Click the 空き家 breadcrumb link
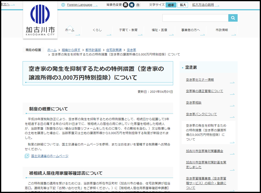The width and height of the screenshot is (261, 193). 131,50
